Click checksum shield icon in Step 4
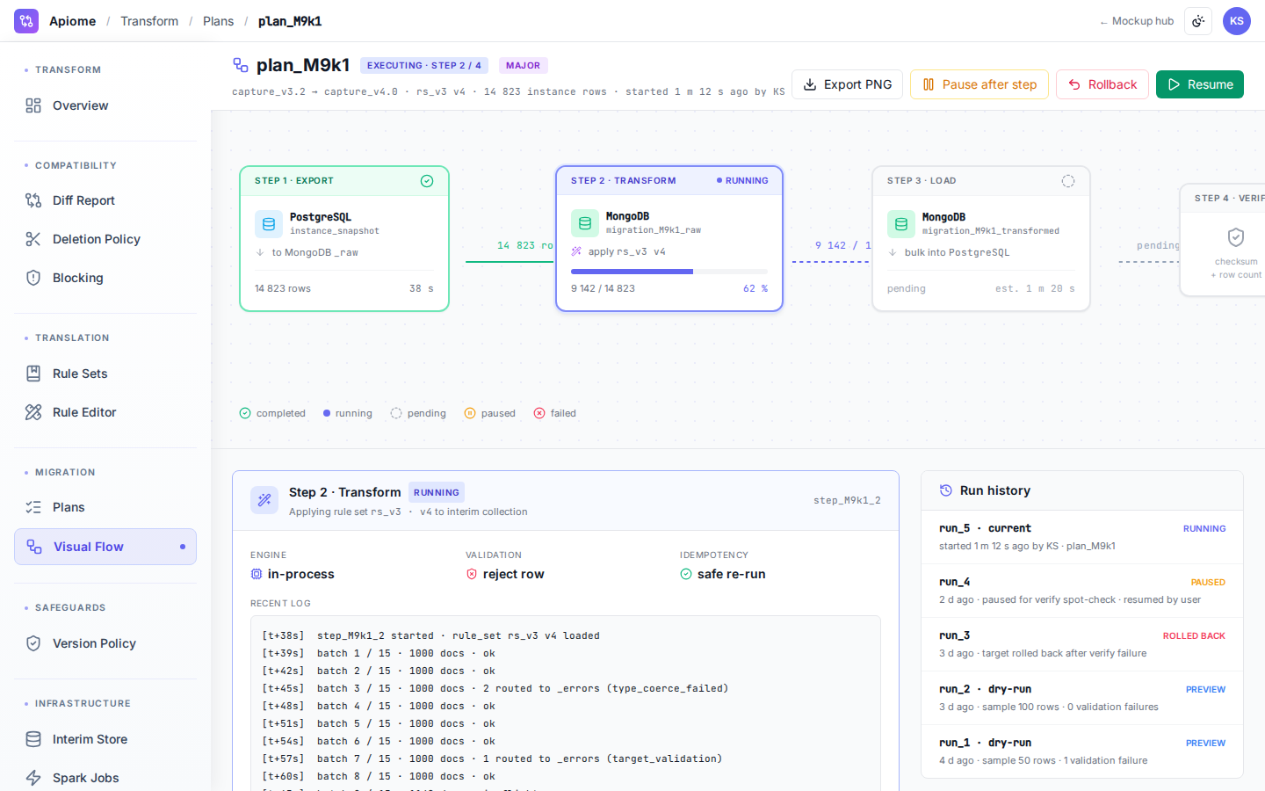This screenshot has height=791, width=1265. [1236, 237]
